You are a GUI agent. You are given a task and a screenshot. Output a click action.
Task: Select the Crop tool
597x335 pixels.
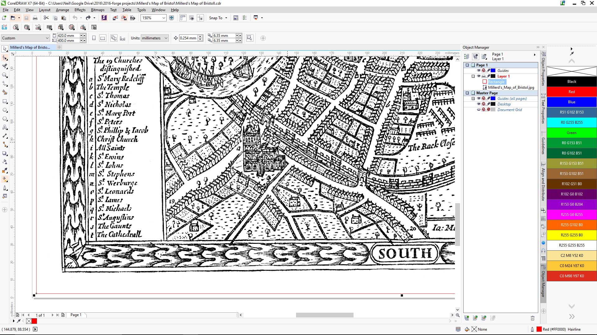[x=5, y=66]
